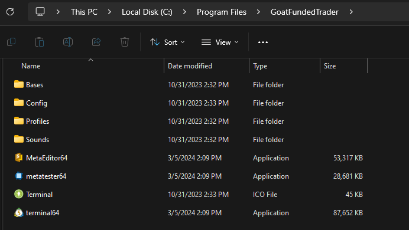The height and width of the screenshot is (230, 409).
Task: Expand chevron after GoatFundedTrader breadcrumb
Action: click(x=351, y=12)
